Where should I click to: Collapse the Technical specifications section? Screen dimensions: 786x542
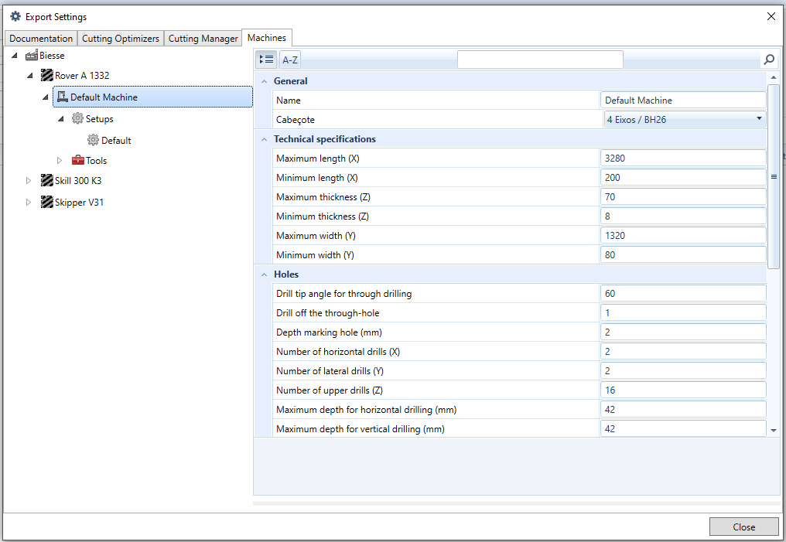(264, 139)
